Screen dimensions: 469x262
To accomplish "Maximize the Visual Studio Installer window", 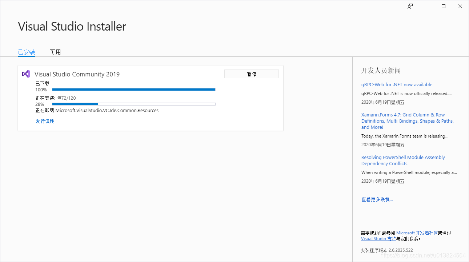I will click(444, 6).
